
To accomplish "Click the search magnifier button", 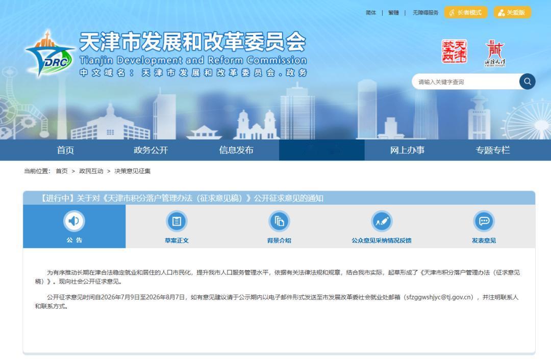I will [527, 81].
